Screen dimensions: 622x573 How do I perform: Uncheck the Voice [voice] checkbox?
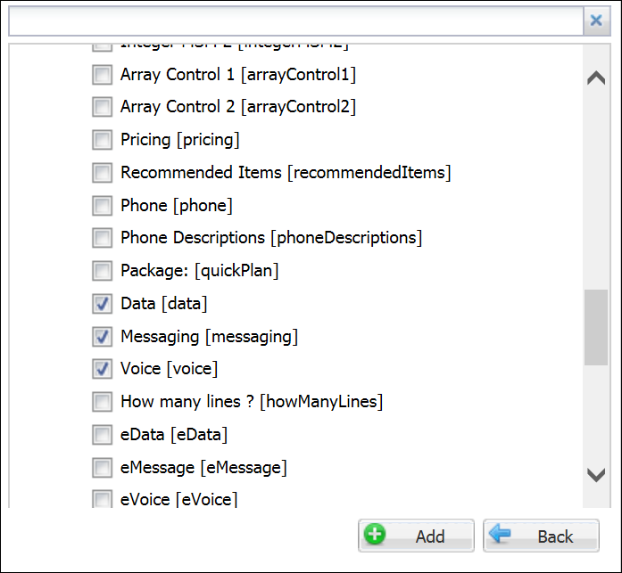tap(103, 369)
